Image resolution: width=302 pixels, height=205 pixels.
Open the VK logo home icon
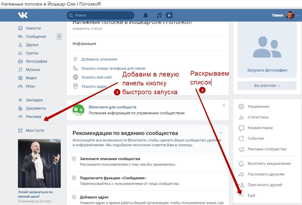(x=23, y=15)
